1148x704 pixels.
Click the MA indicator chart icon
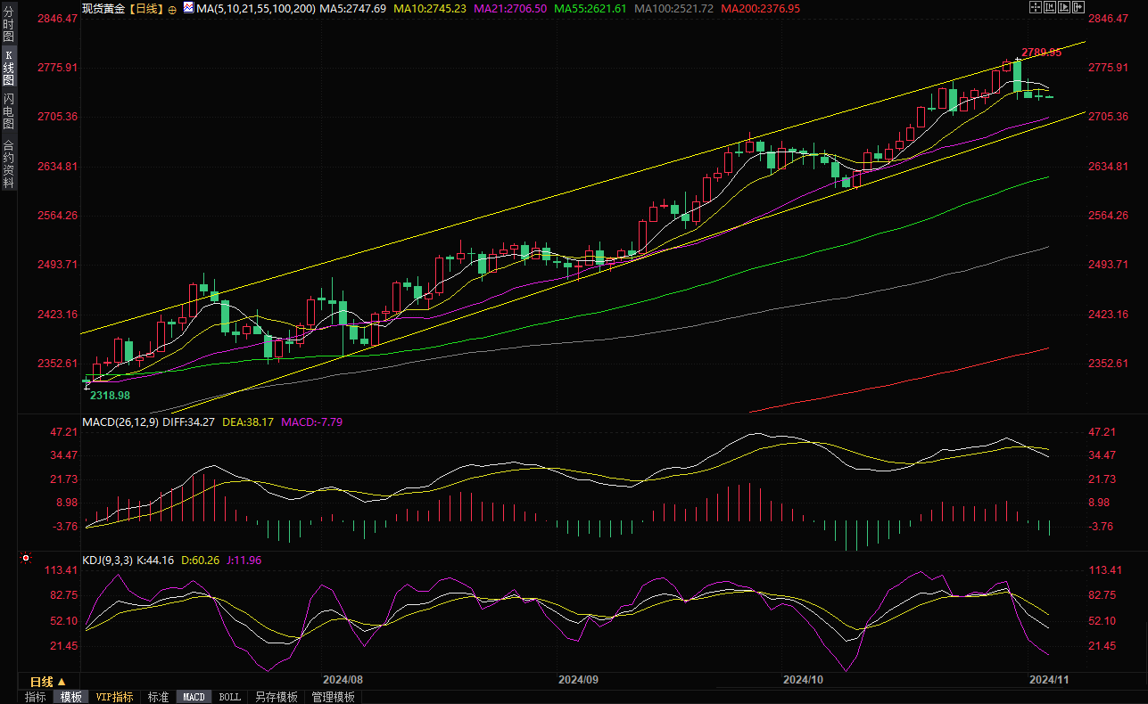187,7
